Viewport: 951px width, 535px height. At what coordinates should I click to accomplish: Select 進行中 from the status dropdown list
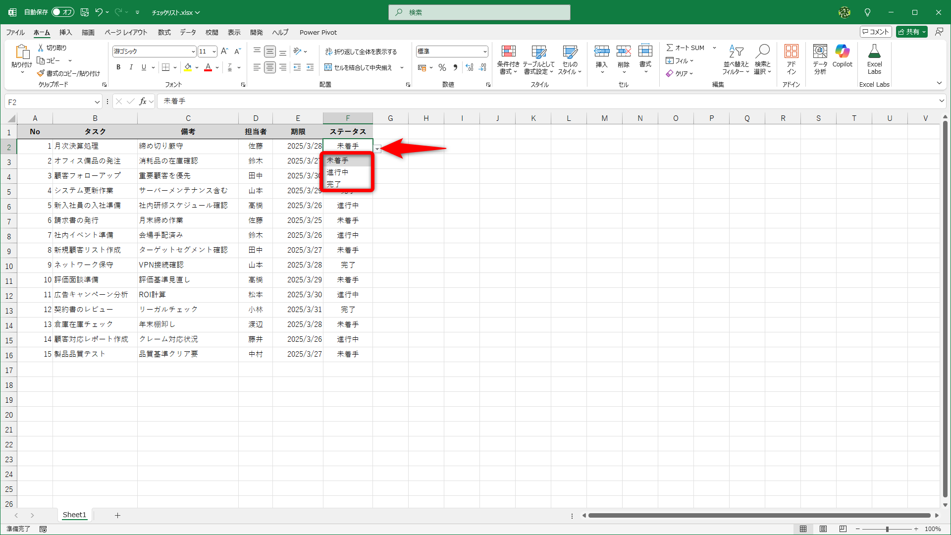[x=338, y=172]
